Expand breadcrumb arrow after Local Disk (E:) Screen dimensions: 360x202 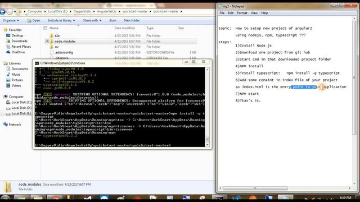pyautogui.click(x=70, y=11)
